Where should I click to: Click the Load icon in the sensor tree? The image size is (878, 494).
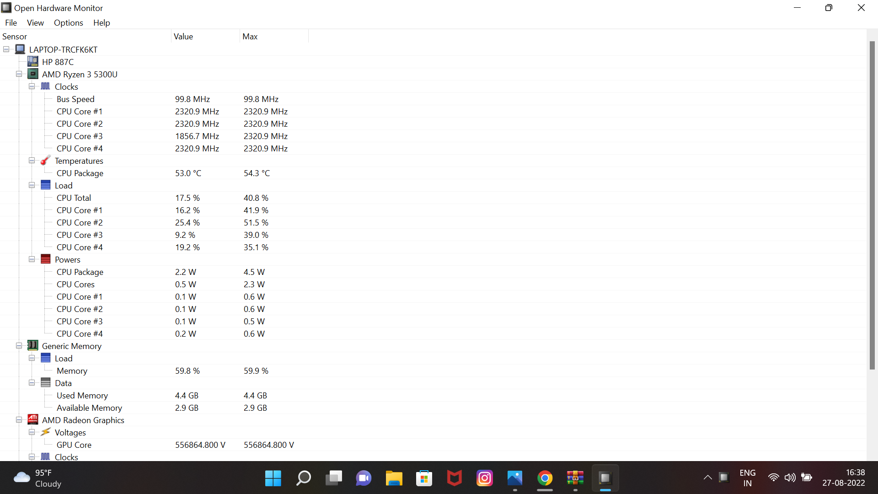(x=45, y=185)
